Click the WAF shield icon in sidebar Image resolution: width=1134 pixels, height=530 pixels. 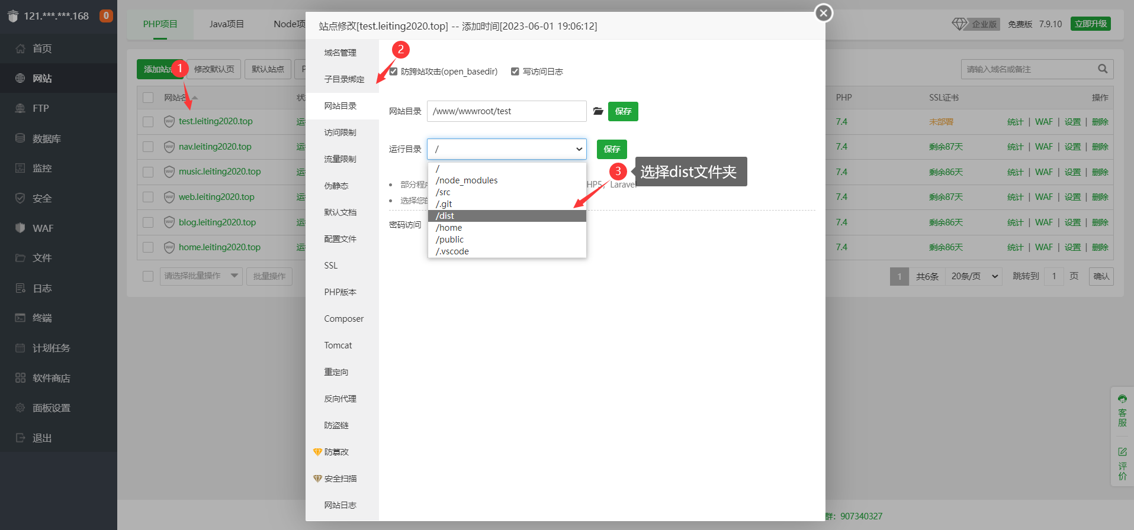coord(20,228)
